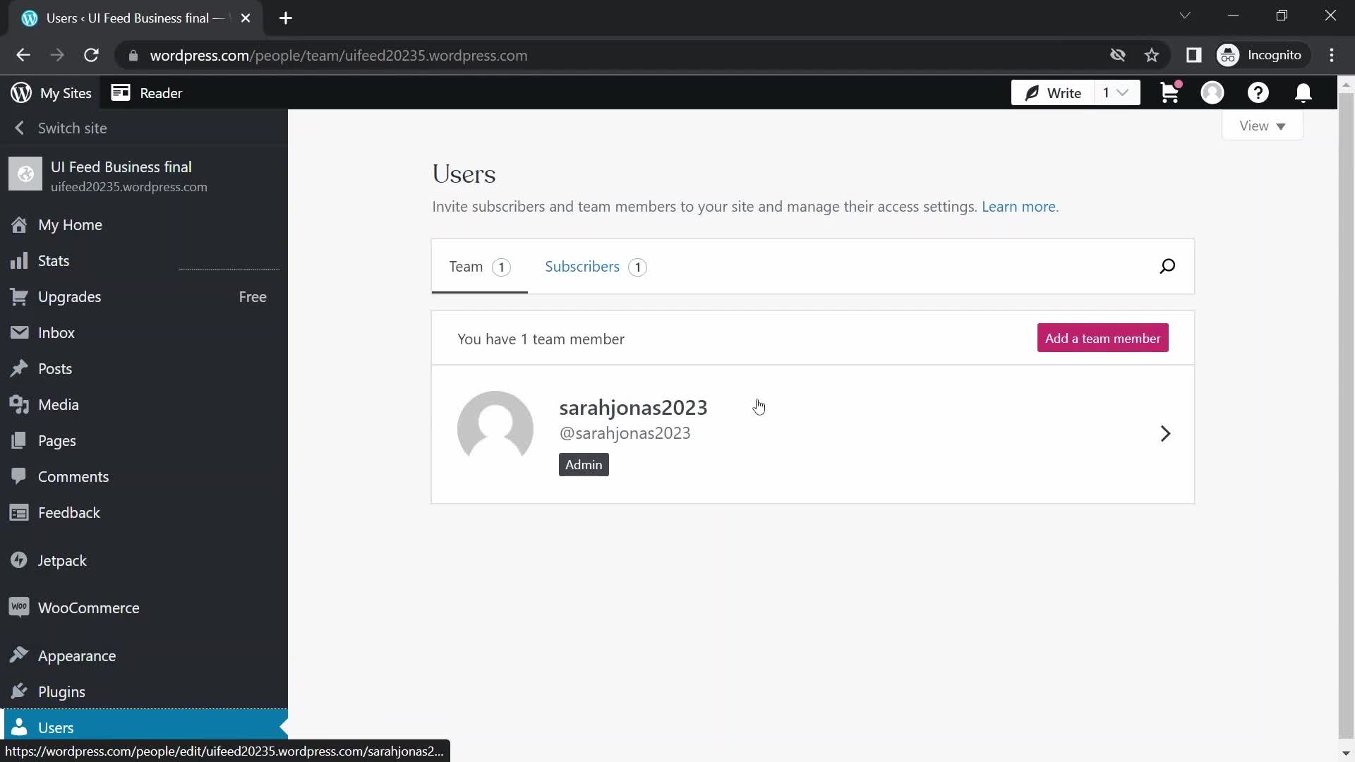The width and height of the screenshot is (1355, 762).
Task: Open the Reader section
Action: pyautogui.click(x=161, y=92)
